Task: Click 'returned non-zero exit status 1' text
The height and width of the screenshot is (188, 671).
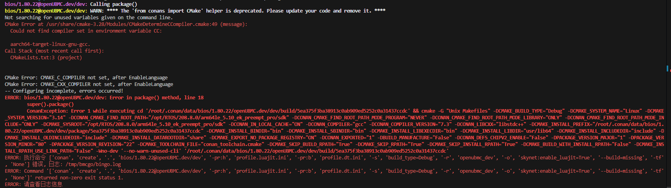Action: pos(79,178)
